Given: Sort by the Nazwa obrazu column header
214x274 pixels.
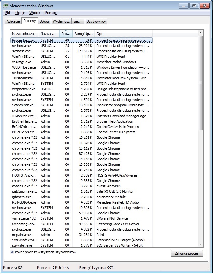Looking at the screenshot, I should pyautogui.click(x=25, y=34).
